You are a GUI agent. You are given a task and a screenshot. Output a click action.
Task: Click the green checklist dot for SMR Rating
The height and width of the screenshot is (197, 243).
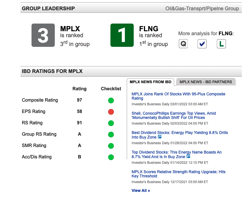pos(111,146)
